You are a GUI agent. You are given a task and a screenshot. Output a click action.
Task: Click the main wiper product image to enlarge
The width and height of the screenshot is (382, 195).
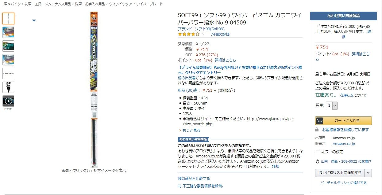pos(94,89)
